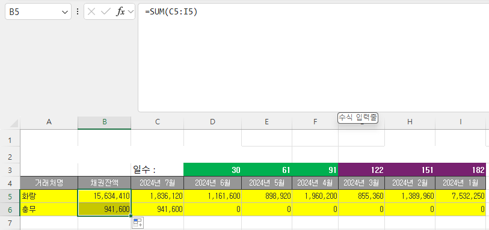
Task: Confirm entry with the checkmark icon
Action: [x=106, y=12]
